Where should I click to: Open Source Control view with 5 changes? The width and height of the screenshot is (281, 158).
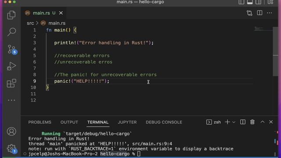coord(12,49)
